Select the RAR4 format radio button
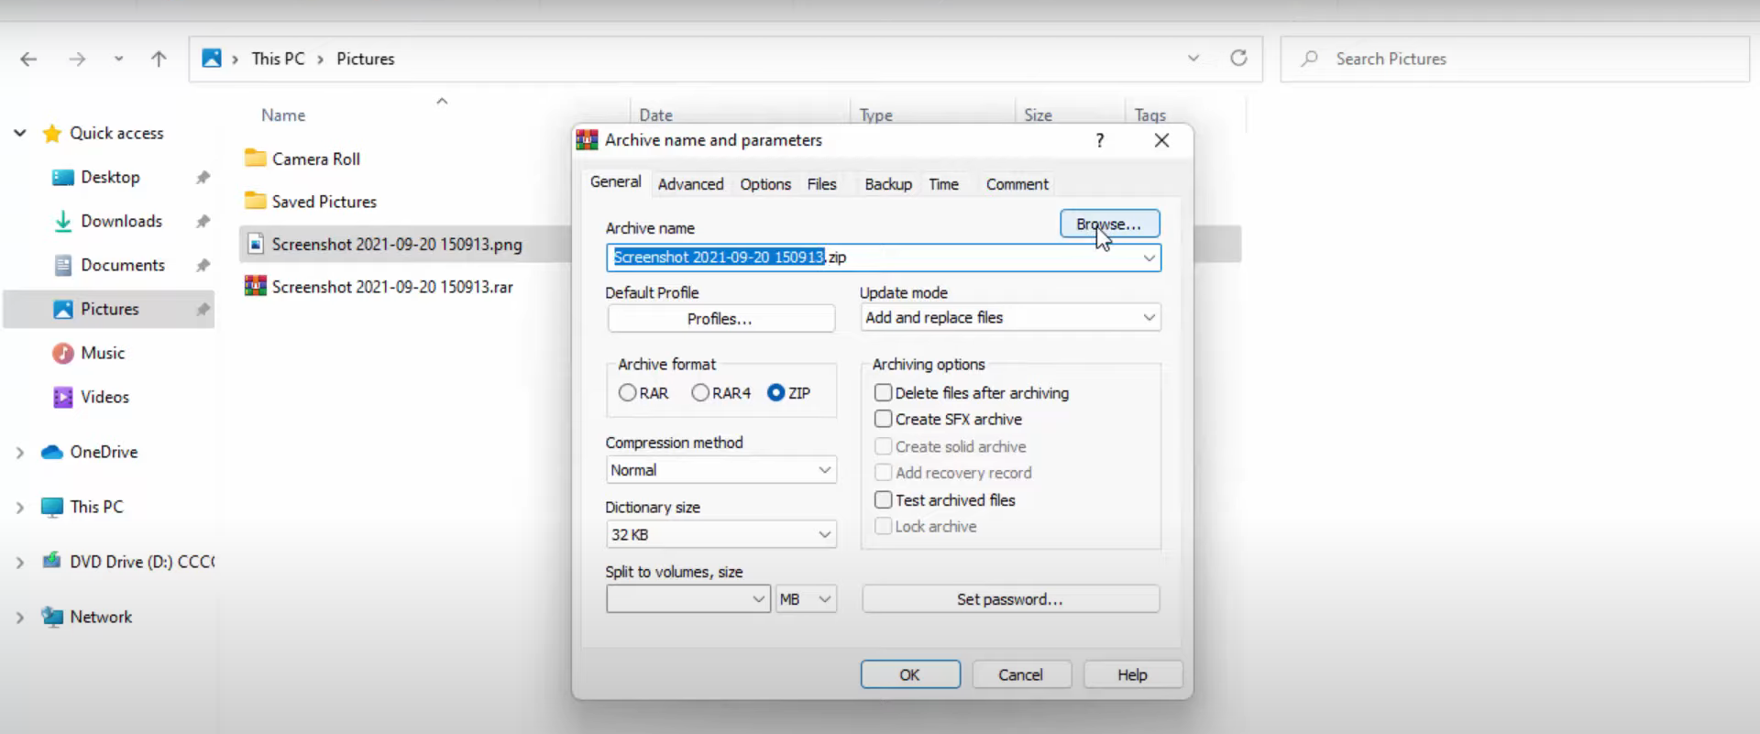This screenshot has width=1760, height=734. [701, 393]
